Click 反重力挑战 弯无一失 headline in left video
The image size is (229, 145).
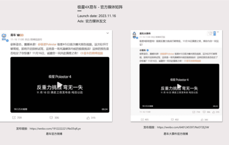[60, 87]
